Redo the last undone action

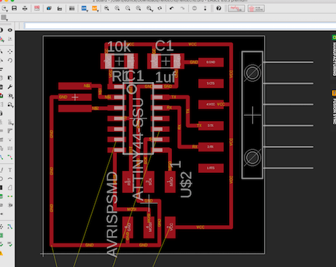pyautogui.click(x=183, y=9)
